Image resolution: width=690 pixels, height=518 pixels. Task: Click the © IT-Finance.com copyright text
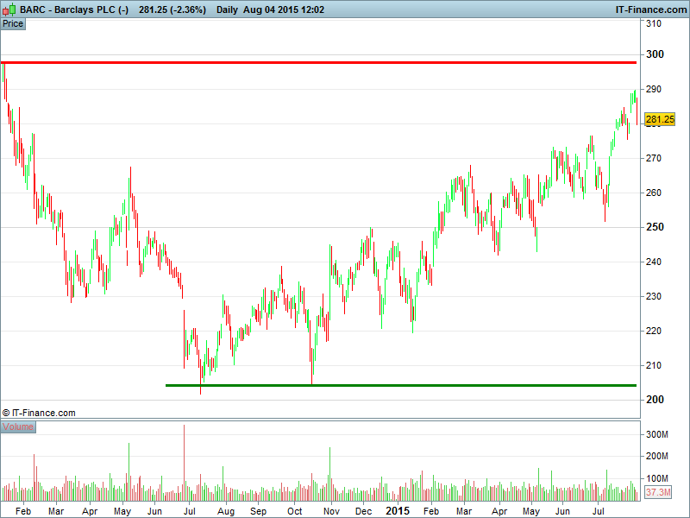[39, 414]
